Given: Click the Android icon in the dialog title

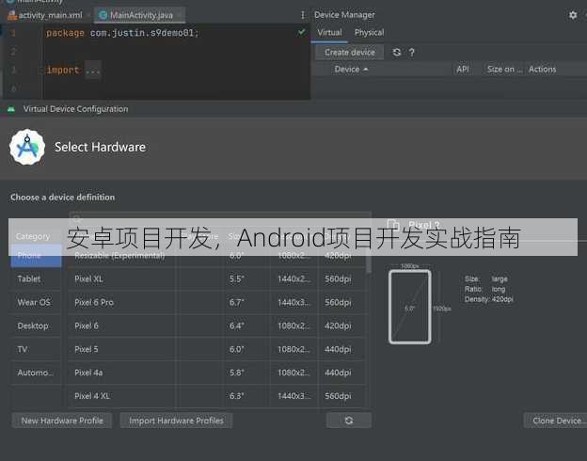Looking at the screenshot, I should pos(11,109).
